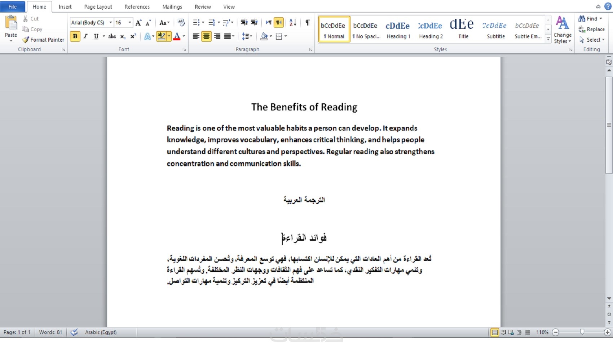This screenshot has width=613, height=349.
Task: Click the Align Text Right icon
Action: tap(217, 36)
